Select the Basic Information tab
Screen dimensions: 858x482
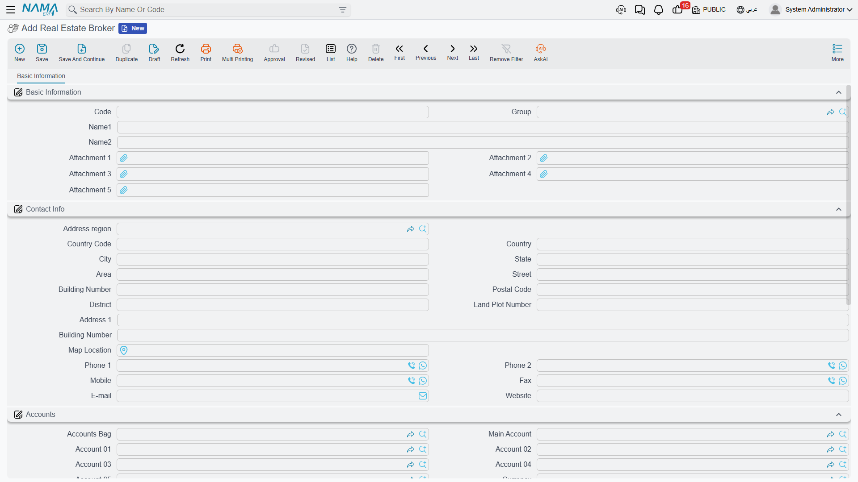[41, 76]
